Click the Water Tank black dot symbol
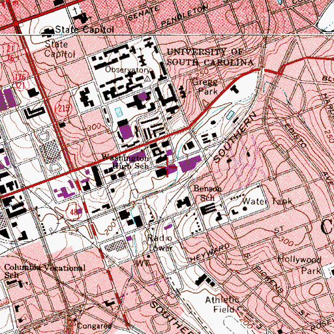 [245, 209]
